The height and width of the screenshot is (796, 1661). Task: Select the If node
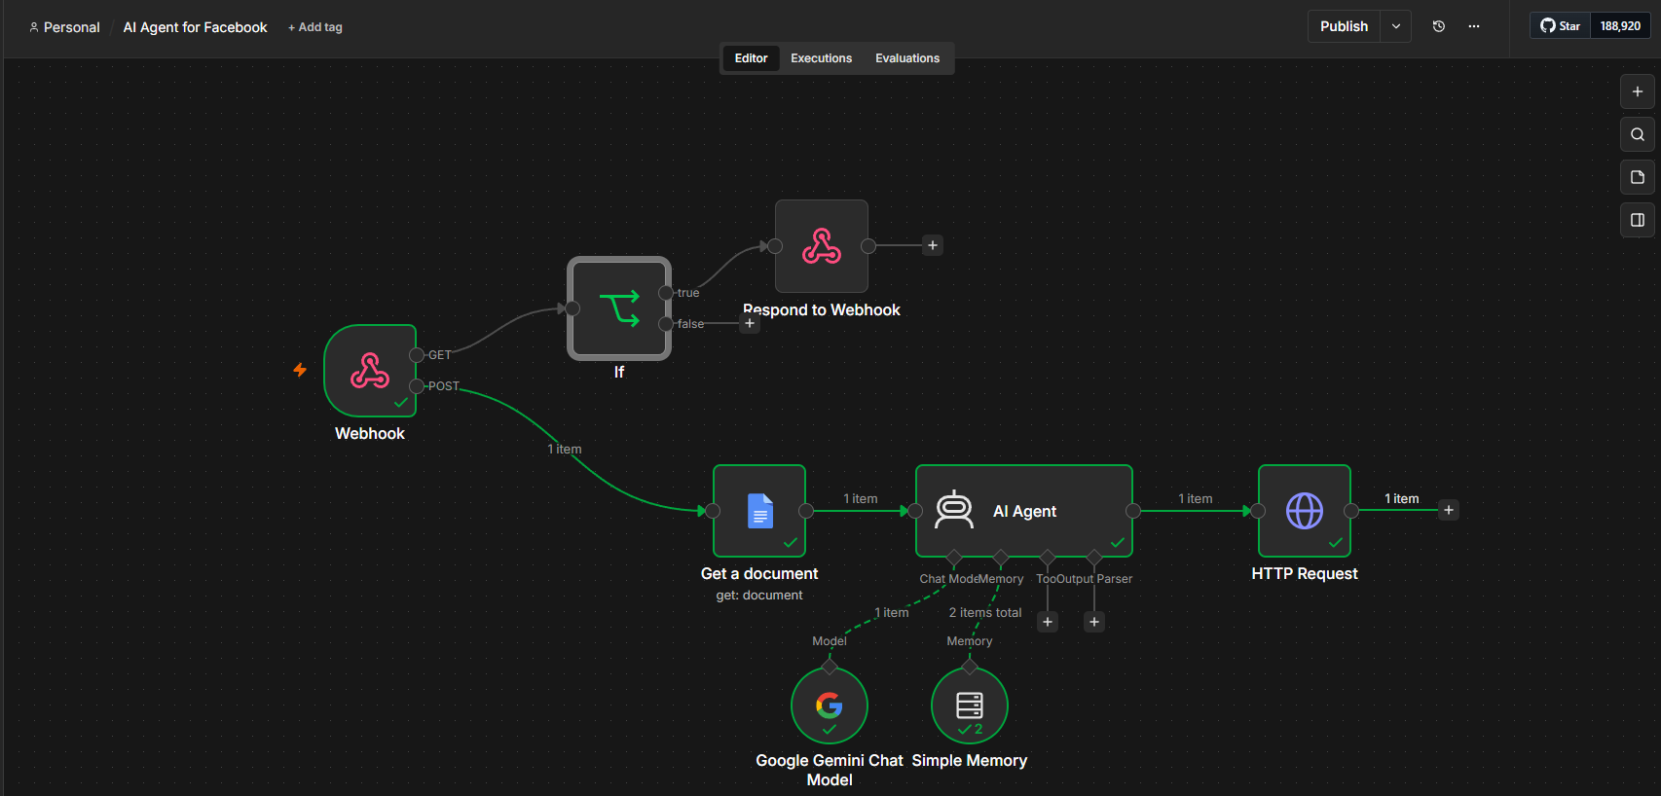click(x=619, y=308)
